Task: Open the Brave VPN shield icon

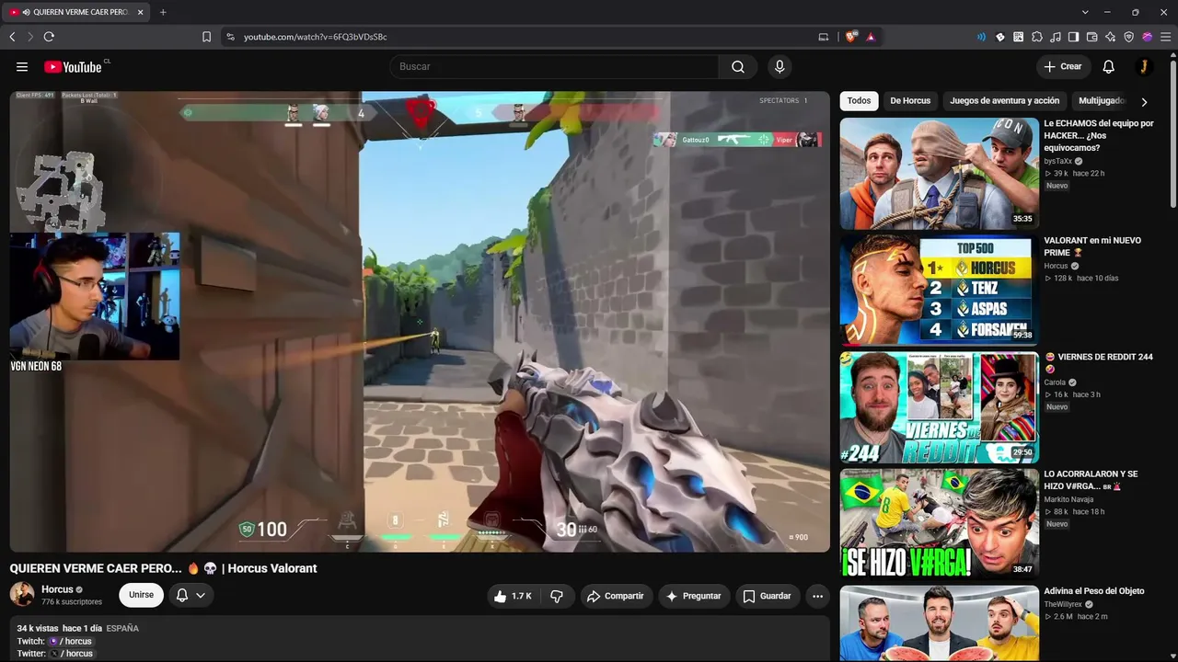Action: [x=1129, y=37]
